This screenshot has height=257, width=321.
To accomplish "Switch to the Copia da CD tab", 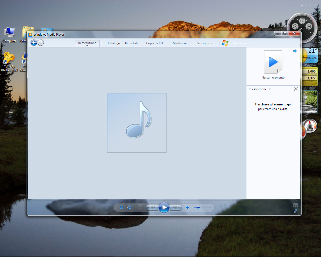I will click(154, 43).
